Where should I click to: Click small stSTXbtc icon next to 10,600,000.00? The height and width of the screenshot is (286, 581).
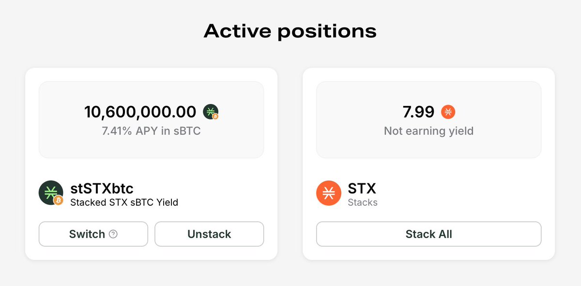(x=211, y=112)
